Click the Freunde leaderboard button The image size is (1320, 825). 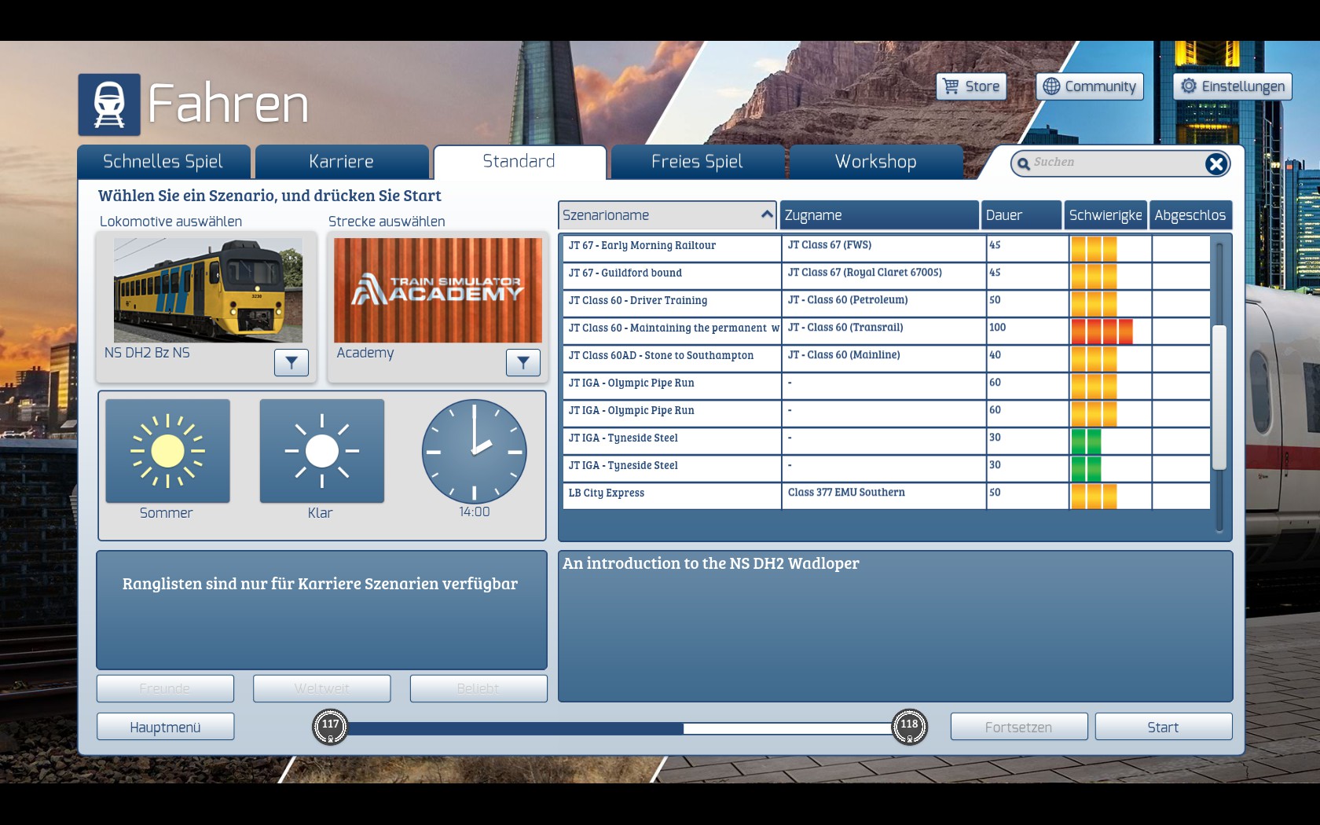tap(165, 688)
